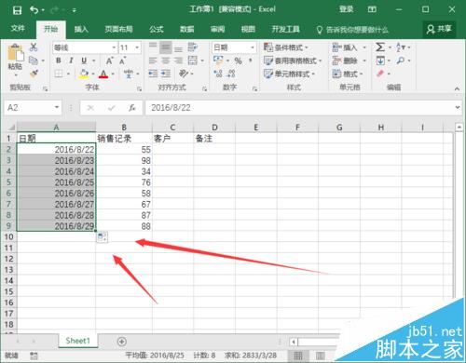Switch to the 数据 tab

[x=187, y=29]
